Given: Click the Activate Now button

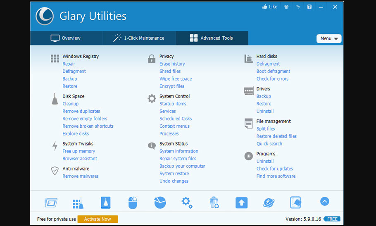Looking at the screenshot, I should click(x=98, y=219).
